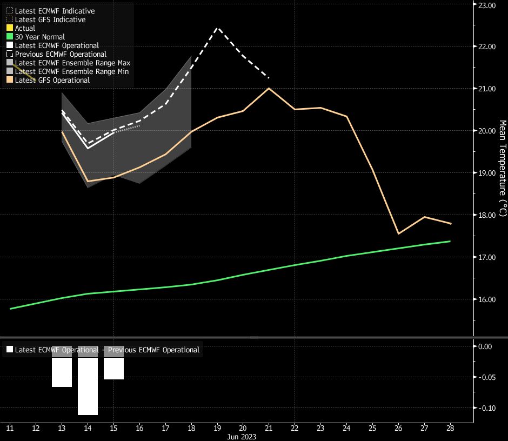The width and height of the screenshot is (508, 441).
Task: Click the dotted Latest GFS Indicative legend icon
Action: click(x=10, y=19)
